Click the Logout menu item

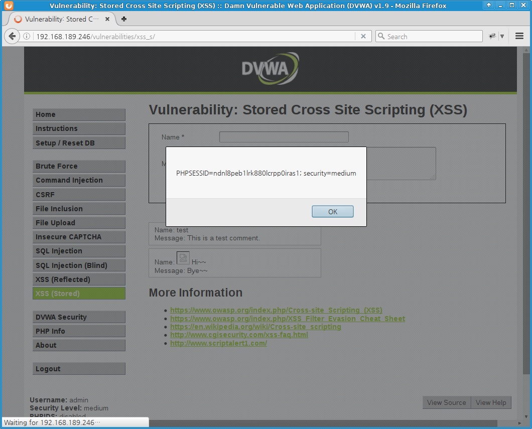pyautogui.click(x=79, y=369)
